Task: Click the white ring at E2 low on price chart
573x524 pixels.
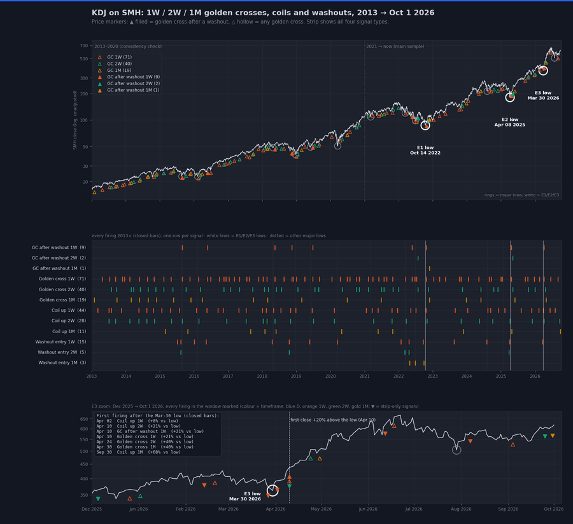Action: [x=510, y=97]
